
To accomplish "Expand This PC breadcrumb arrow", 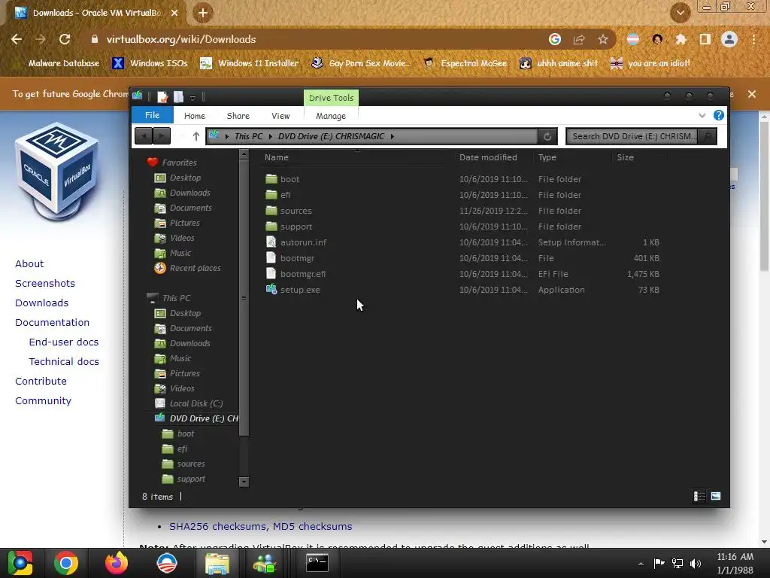I will (x=271, y=136).
